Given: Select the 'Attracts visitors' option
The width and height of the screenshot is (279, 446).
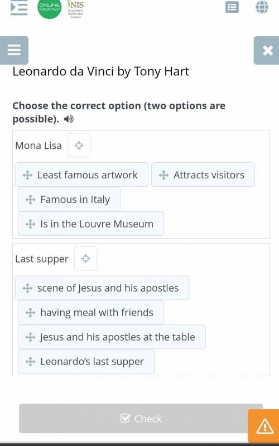Looking at the screenshot, I should (x=203, y=174).
